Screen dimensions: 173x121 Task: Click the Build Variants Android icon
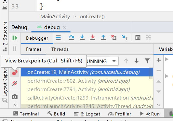5,8
